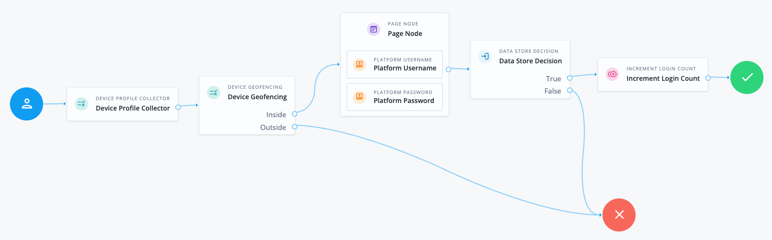This screenshot has width=772, height=240.
Task: Click the Outside outcome connector
Action: 295,127
